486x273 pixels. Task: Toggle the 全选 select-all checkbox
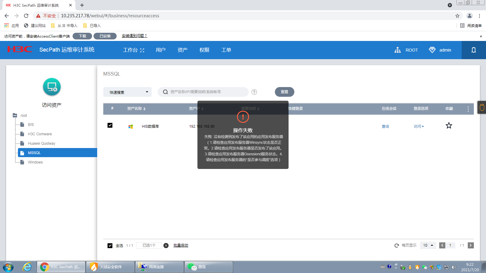[x=110, y=246]
